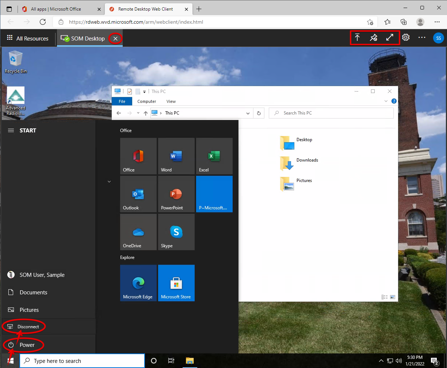The height and width of the screenshot is (368, 447).
Task: Open All Resources in the web client
Action: [x=28, y=38]
